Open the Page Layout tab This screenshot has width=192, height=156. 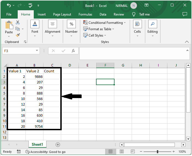tap(62, 14)
